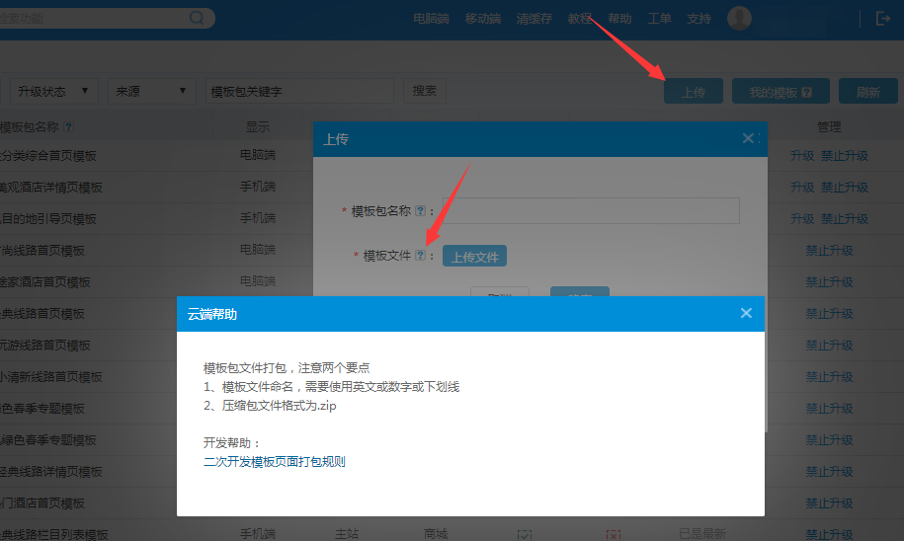The image size is (904, 541).
Task: Close the 上传 dialog with X
Action: click(749, 138)
